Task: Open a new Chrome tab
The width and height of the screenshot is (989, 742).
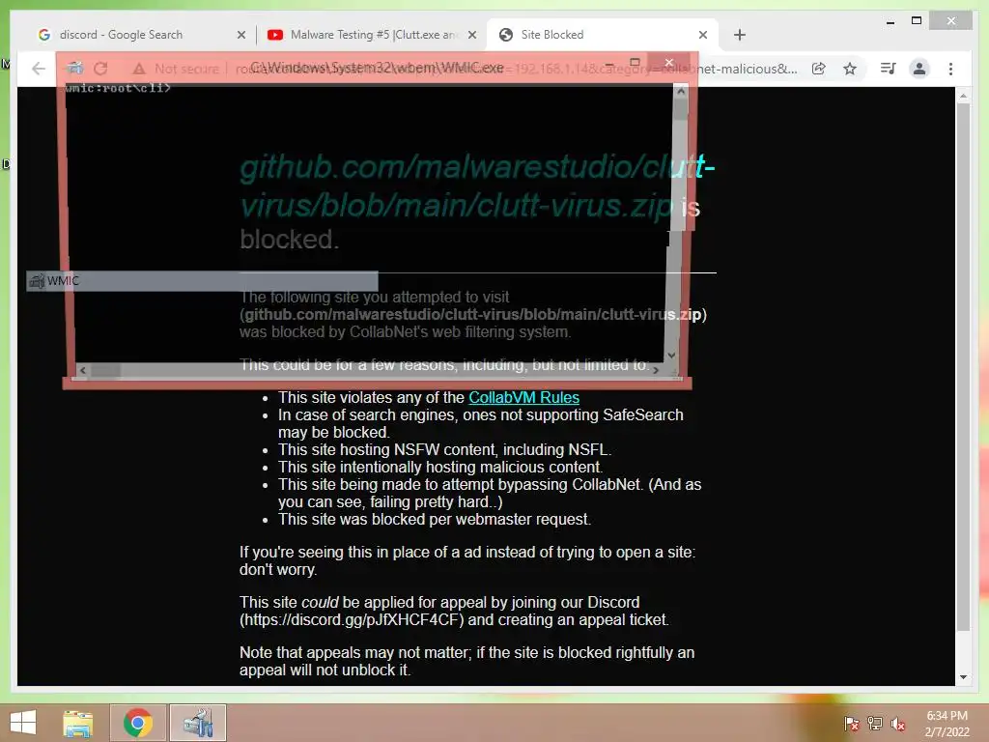Action: [x=739, y=36]
